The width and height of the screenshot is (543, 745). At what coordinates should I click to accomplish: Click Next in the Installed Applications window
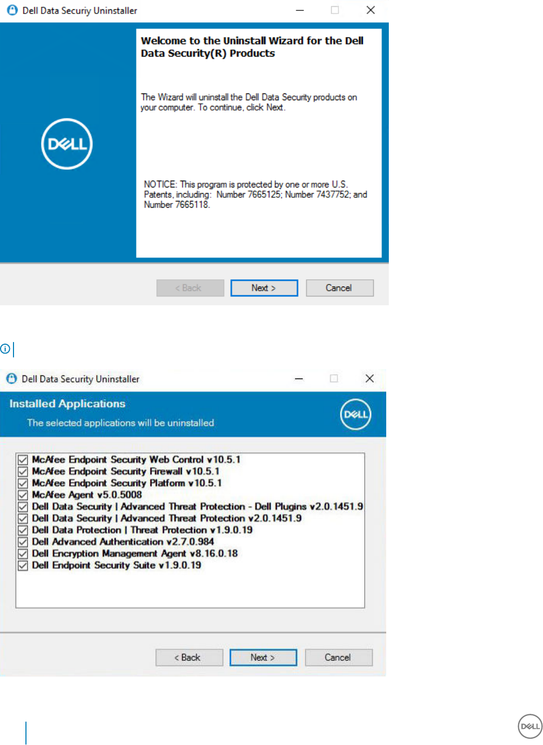[x=263, y=657]
